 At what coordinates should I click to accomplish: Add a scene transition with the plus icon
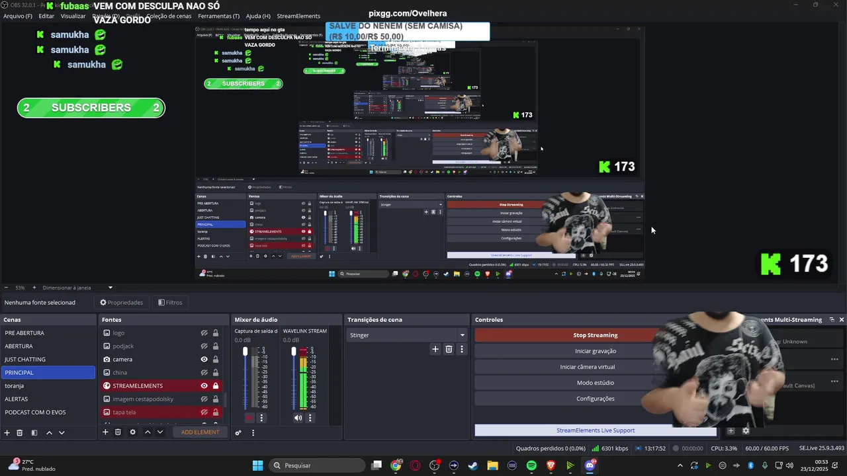[x=435, y=349]
